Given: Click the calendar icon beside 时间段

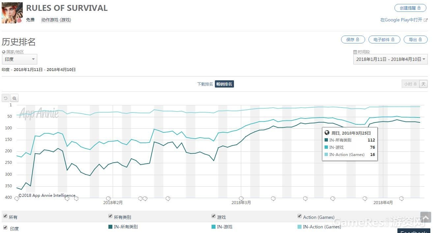Looking at the screenshot, I should pyautogui.click(x=355, y=52).
